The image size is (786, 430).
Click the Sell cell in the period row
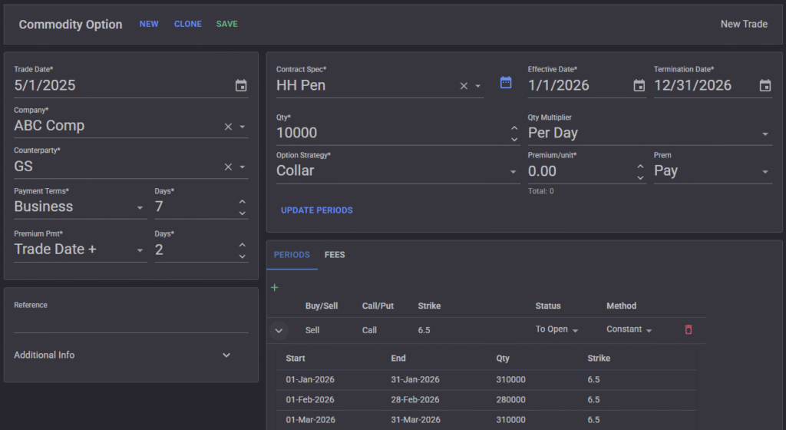[312, 330]
